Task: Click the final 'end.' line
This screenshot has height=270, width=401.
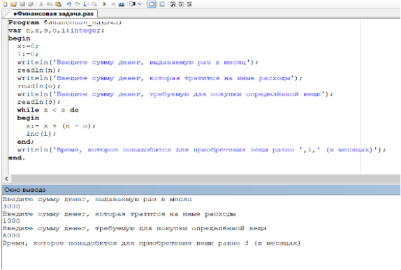Action: point(17,158)
